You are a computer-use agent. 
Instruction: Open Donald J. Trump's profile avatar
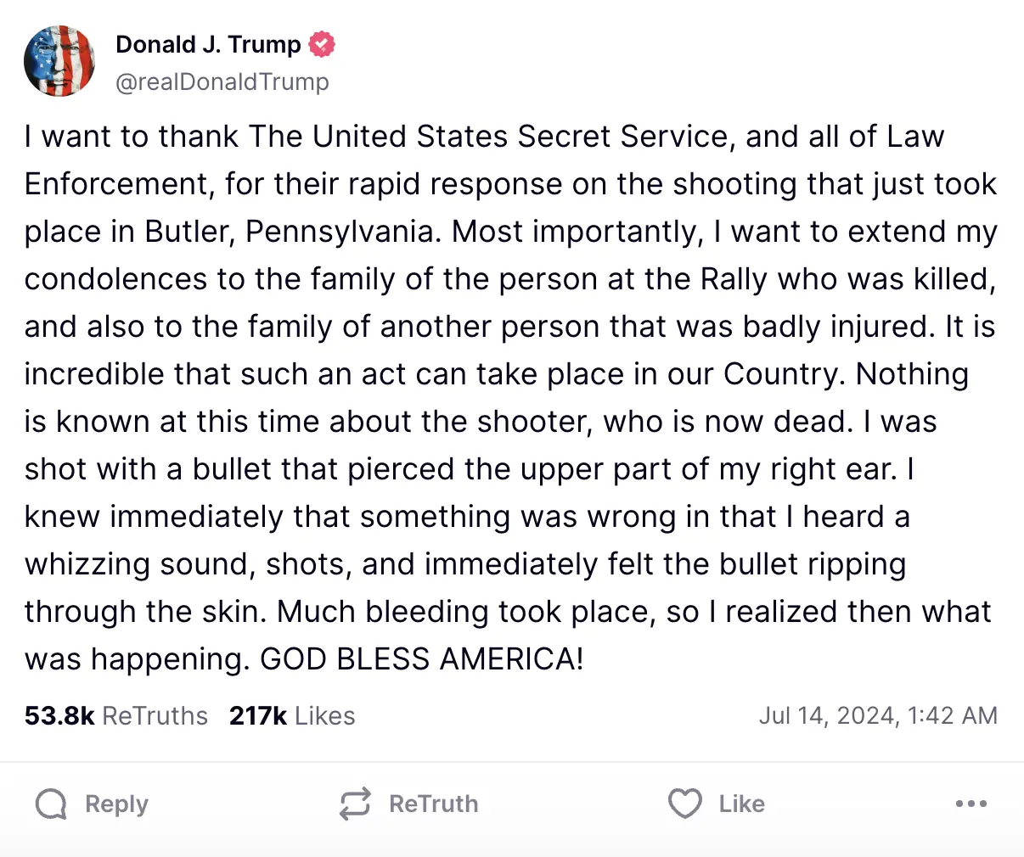(x=59, y=61)
